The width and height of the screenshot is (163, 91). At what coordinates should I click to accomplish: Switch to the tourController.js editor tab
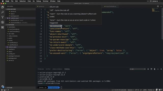(x=111, y=6)
